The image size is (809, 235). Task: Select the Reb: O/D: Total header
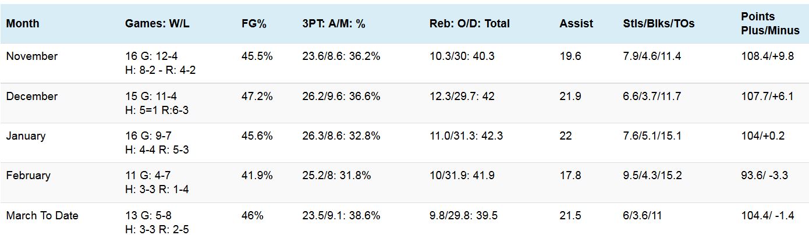(469, 24)
